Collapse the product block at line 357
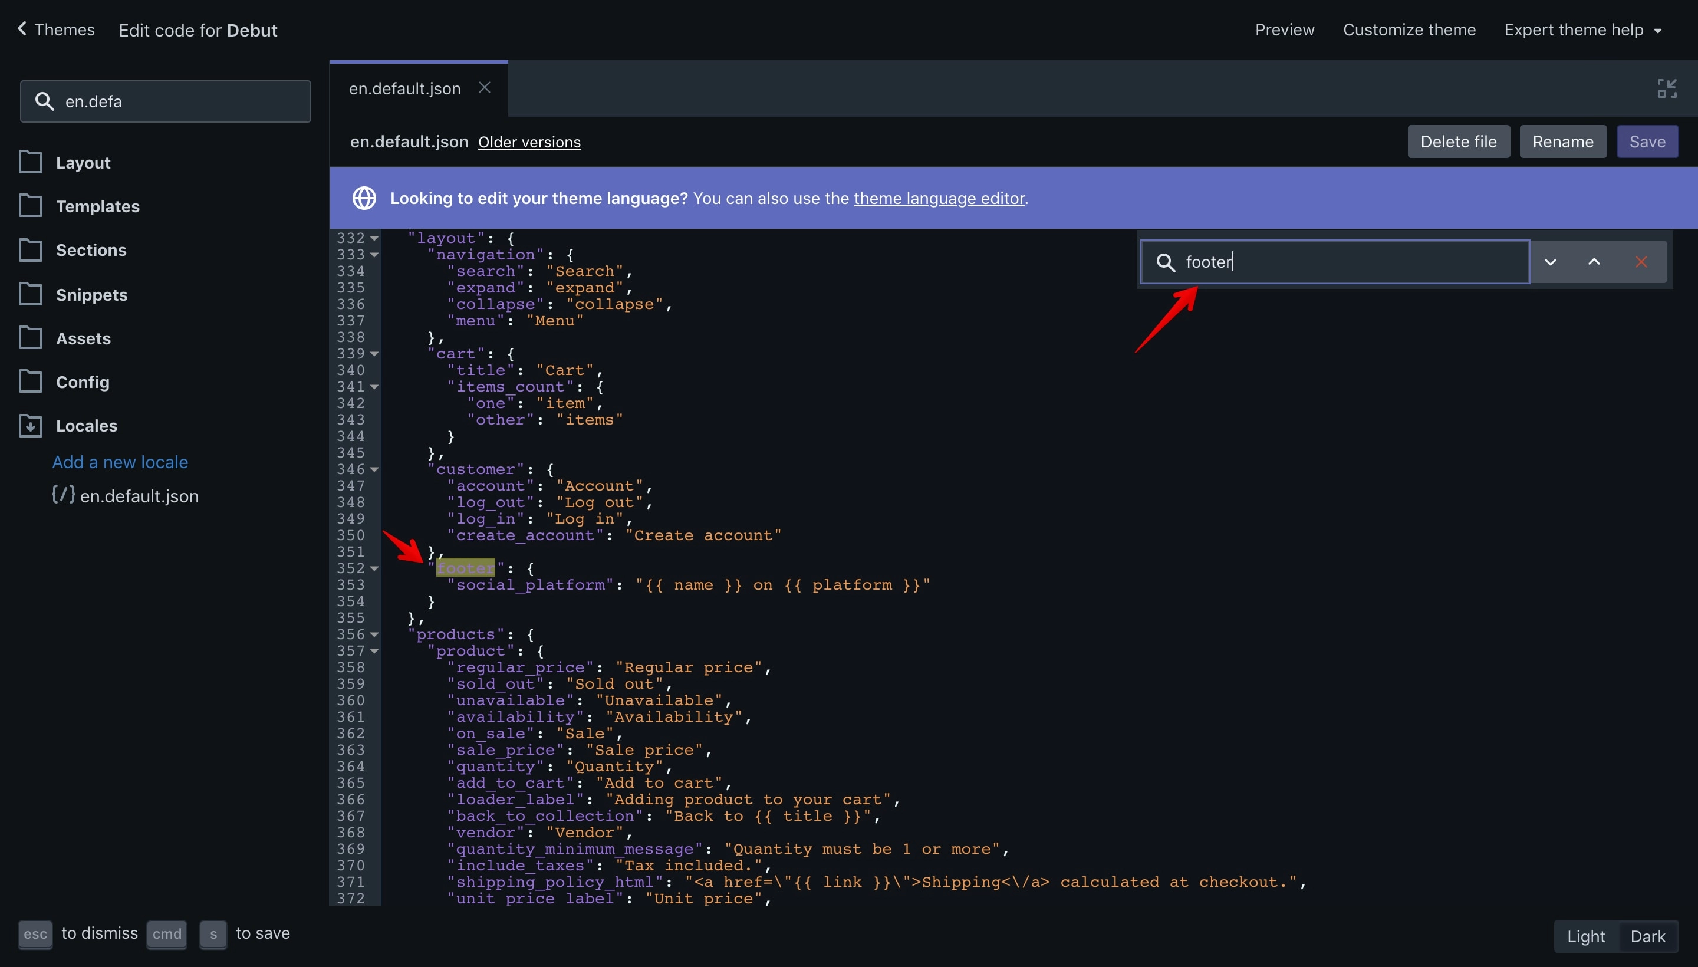This screenshot has width=1698, height=967. 374,651
